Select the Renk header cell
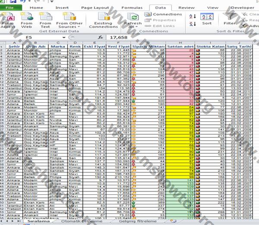Screen dimensions: 259x225 (75, 47)
